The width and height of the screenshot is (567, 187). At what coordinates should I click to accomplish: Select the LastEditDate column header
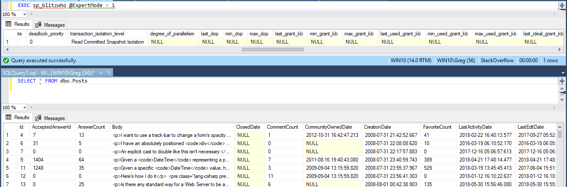pyautogui.click(x=536, y=127)
